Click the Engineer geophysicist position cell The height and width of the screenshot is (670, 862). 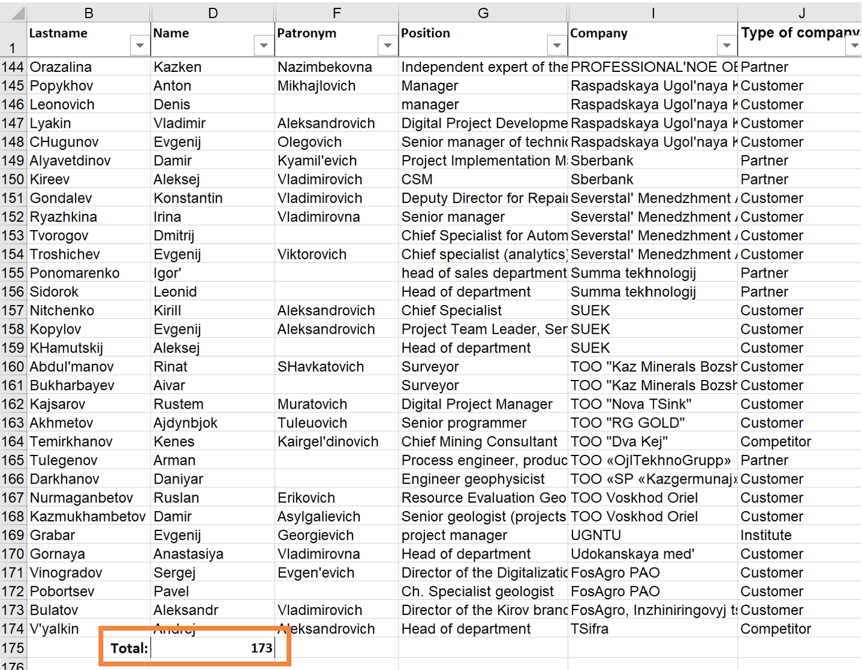483,479
